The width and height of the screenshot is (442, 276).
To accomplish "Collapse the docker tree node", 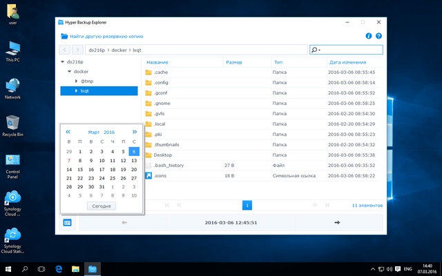I will click(69, 71).
